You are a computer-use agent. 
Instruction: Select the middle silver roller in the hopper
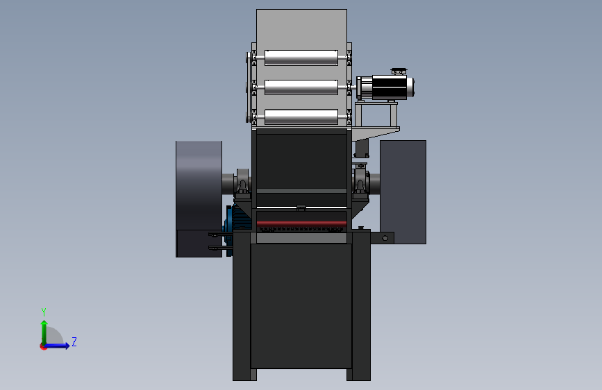coord(301,87)
